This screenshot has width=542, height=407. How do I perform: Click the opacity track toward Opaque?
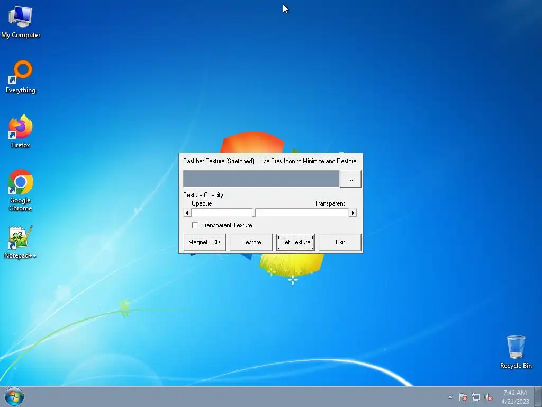222,213
